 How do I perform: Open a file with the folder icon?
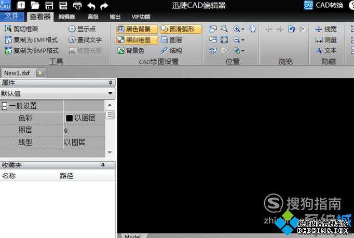(x=35, y=5)
